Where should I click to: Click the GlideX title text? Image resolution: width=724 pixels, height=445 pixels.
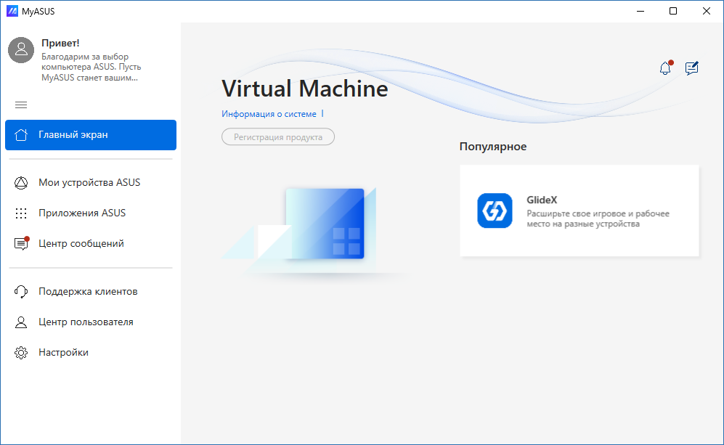pyautogui.click(x=542, y=200)
